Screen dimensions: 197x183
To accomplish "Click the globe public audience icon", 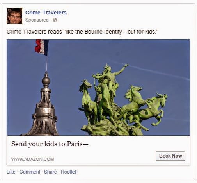I will coord(55,20).
